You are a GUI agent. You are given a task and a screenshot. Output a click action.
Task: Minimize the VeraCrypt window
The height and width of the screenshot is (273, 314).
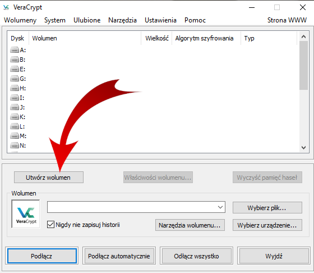pos(252,8)
